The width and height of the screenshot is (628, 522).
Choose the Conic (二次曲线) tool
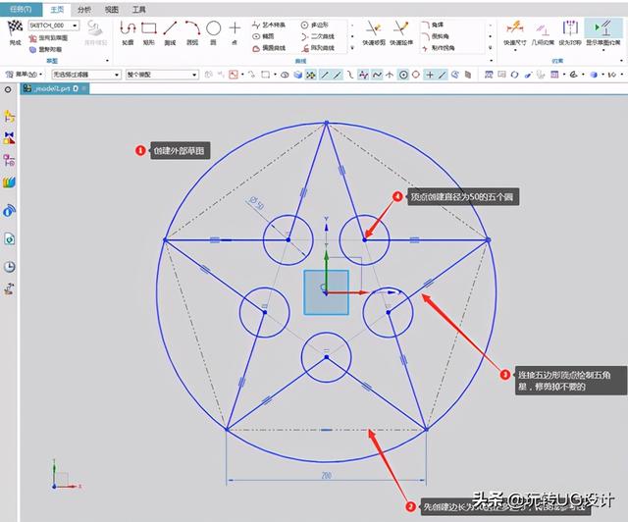318,36
